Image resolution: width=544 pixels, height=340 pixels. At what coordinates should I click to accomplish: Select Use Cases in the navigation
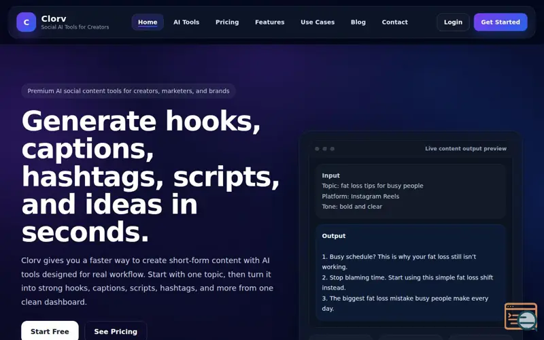pyautogui.click(x=318, y=22)
